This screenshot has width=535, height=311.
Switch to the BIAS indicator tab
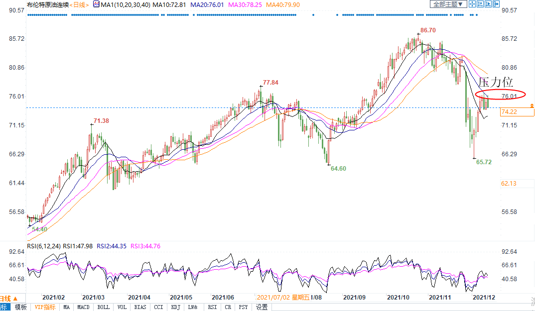click(140, 307)
